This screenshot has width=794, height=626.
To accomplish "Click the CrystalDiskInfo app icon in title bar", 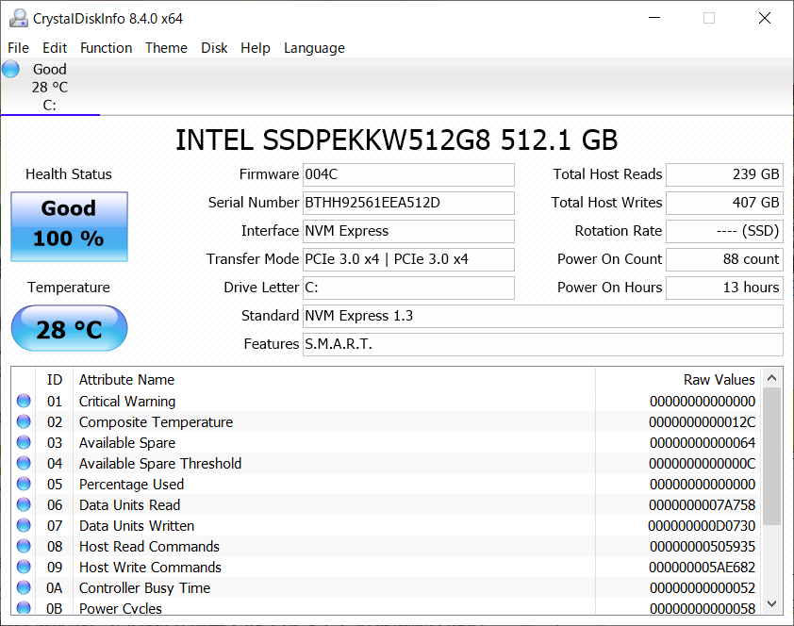I will (x=19, y=18).
